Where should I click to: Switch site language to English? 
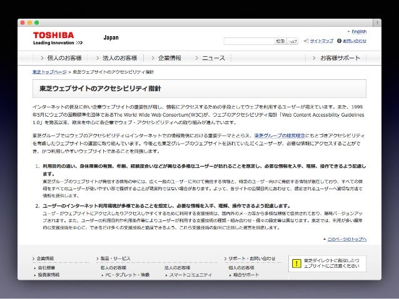coord(359,31)
